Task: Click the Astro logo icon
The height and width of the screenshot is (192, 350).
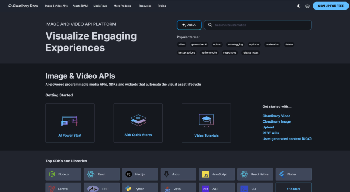Action: pyautogui.click(x=166, y=174)
